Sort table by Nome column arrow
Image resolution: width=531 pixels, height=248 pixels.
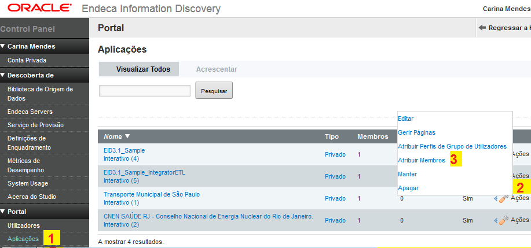127,136
